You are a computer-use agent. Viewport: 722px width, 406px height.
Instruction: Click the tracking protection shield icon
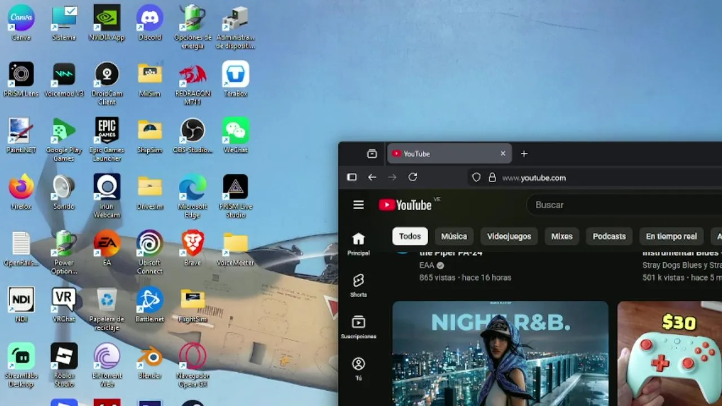(476, 178)
